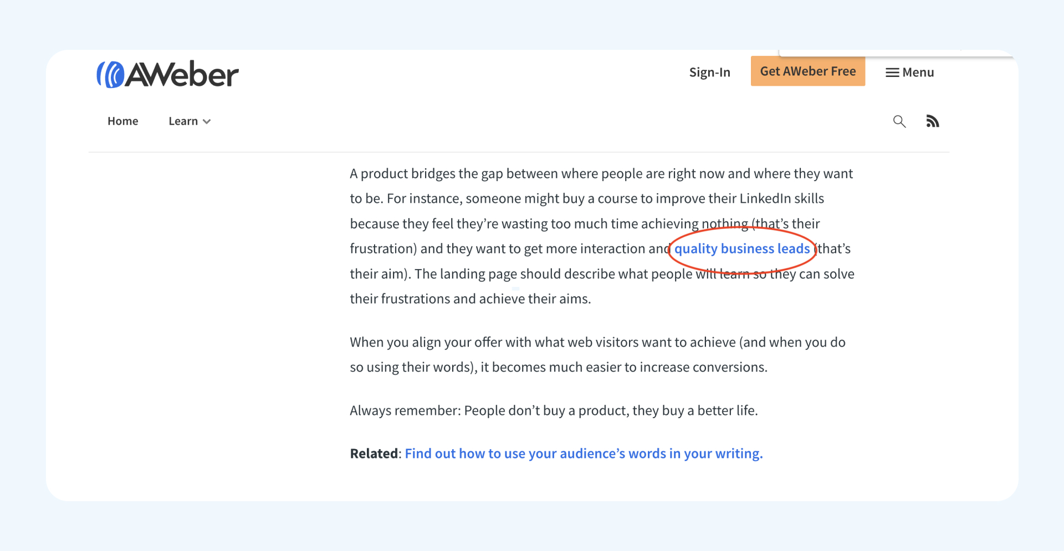
Task: Click the AWeber logo
Action: [x=167, y=73]
